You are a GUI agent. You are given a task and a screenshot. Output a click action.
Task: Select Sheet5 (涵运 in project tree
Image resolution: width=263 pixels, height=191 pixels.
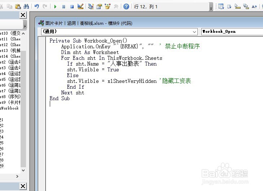10,79
